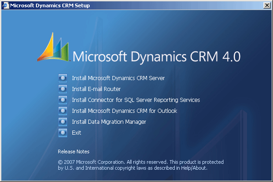Close the Microsoft Dynamics CRM Setup window
This screenshot has height=182, width=273.
pyautogui.click(x=267, y=5)
